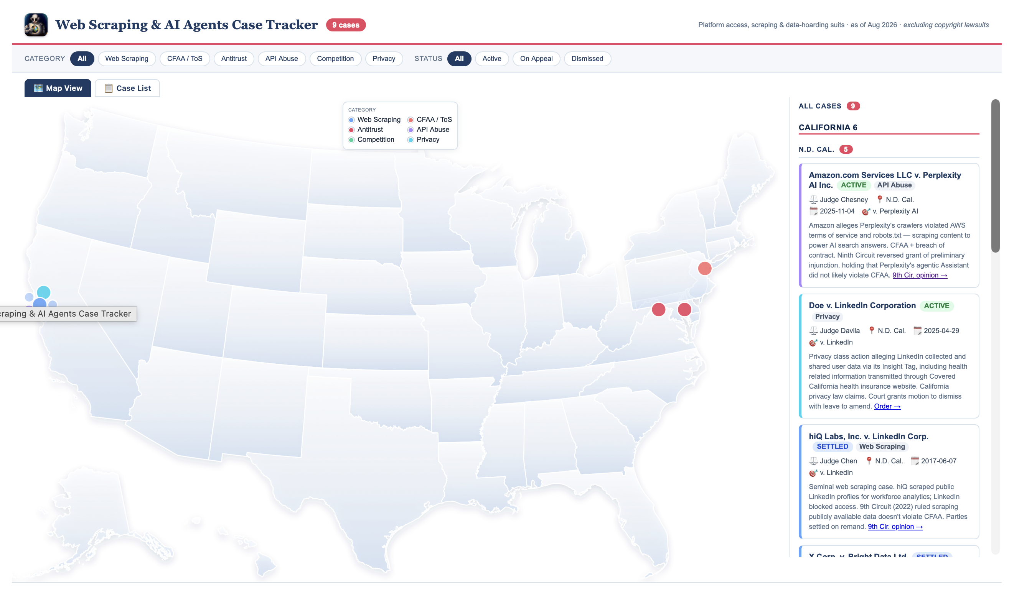Open the 9th Cir. opinion link in the Amazon card
This screenshot has width=1009, height=591.
[x=920, y=275]
